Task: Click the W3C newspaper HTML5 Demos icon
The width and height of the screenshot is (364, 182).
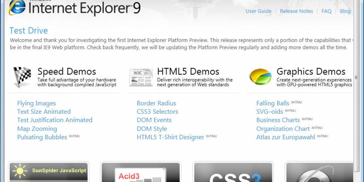Action: pos(141,77)
